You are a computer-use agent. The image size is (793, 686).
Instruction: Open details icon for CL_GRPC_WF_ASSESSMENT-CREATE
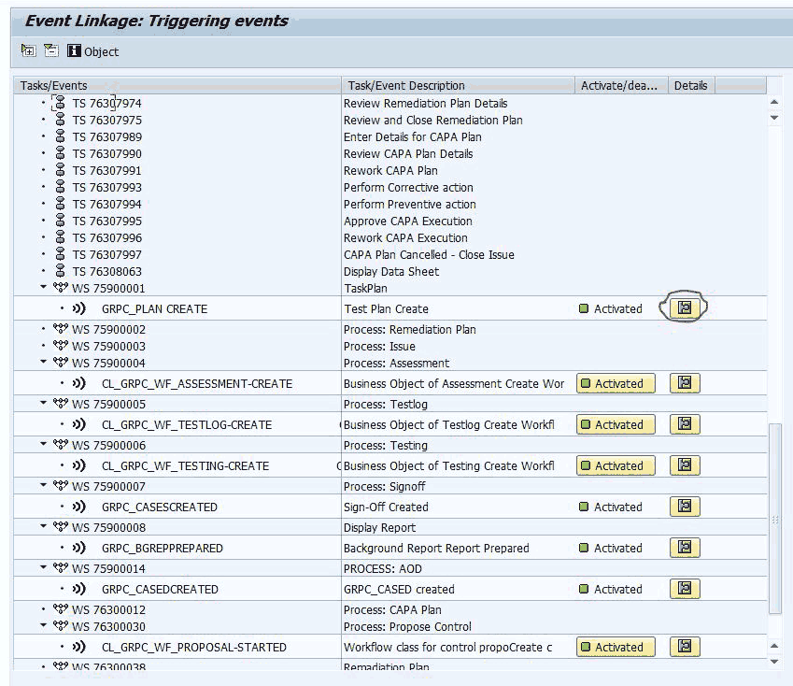685,383
